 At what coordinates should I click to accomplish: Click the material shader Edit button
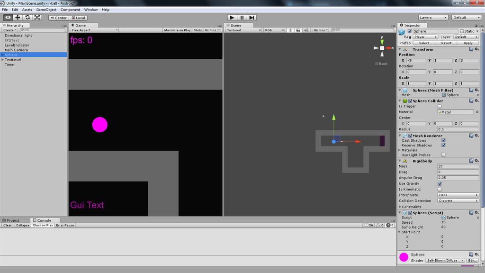(472, 260)
